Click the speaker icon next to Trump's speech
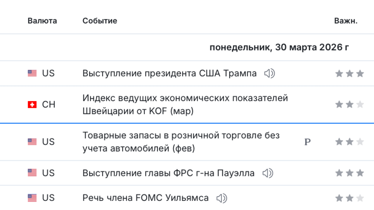 tap(269, 73)
